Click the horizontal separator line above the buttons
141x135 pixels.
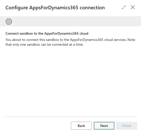pos(71,117)
